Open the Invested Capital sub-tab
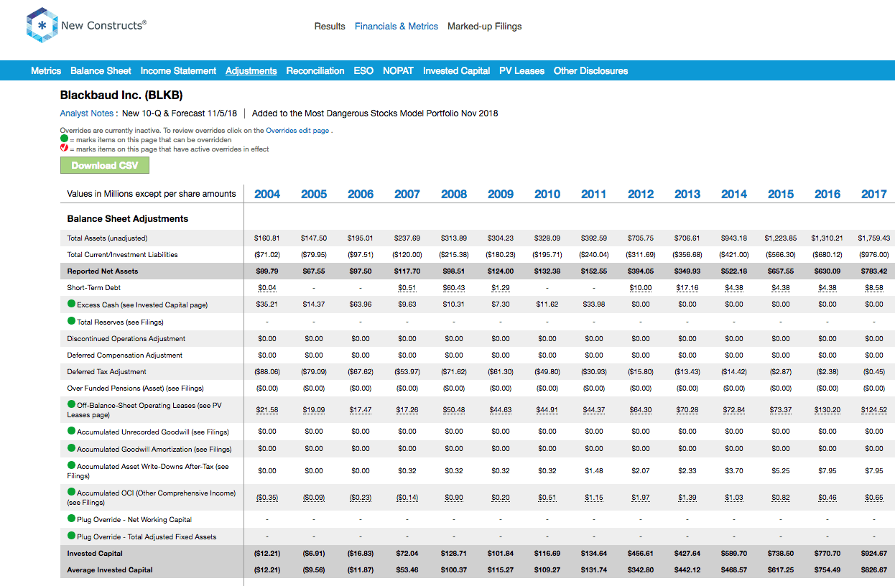Image resolution: width=895 pixels, height=586 pixels. 456,70
